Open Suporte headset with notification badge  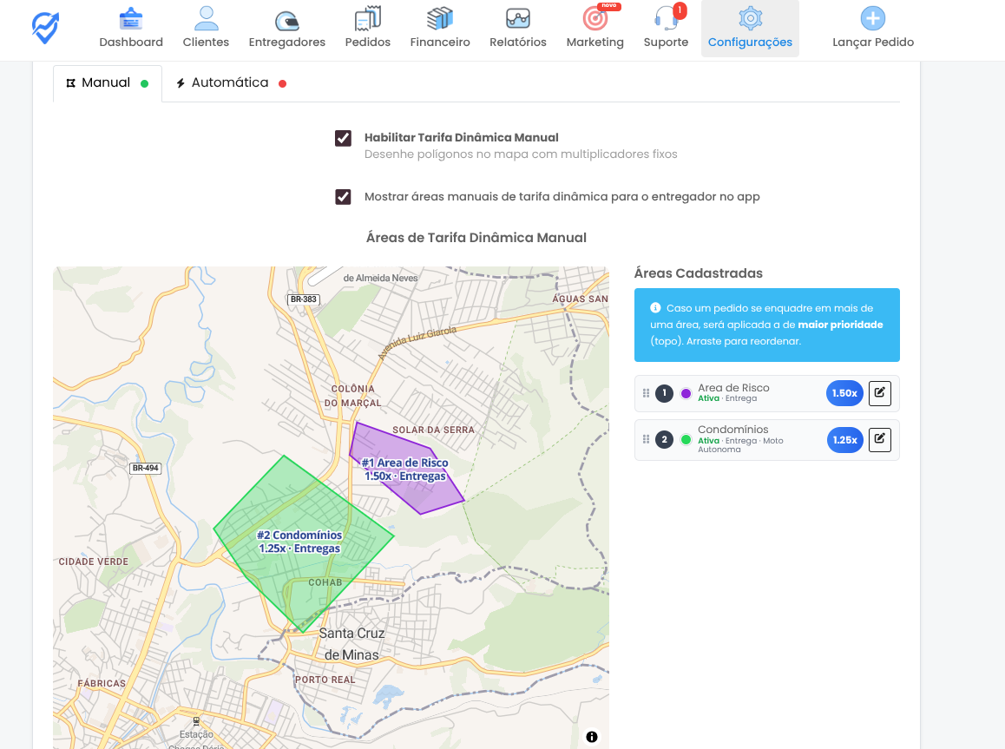point(666,20)
